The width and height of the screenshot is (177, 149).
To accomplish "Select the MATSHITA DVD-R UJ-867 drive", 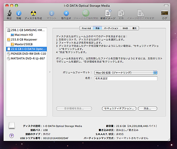I will 27,59.
